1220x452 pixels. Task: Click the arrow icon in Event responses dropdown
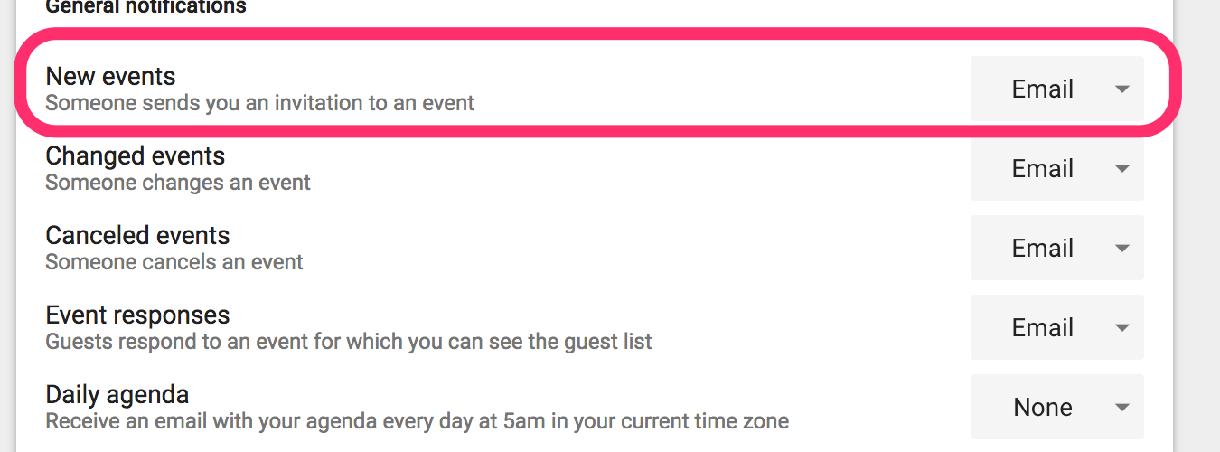tap(1122, 328)
